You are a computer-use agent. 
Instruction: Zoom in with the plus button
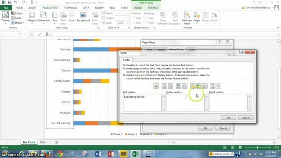tap(270, 147)
